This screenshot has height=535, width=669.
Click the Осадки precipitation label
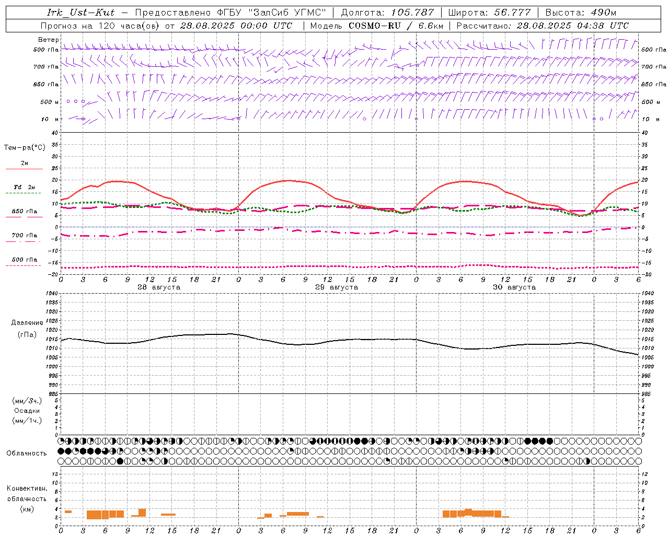click(x=27, y=411)
